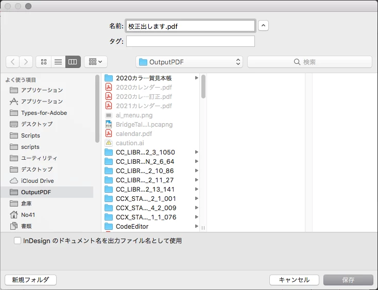Open the CodeEditor folder
378x290 pixels.
tap(151, 226)
